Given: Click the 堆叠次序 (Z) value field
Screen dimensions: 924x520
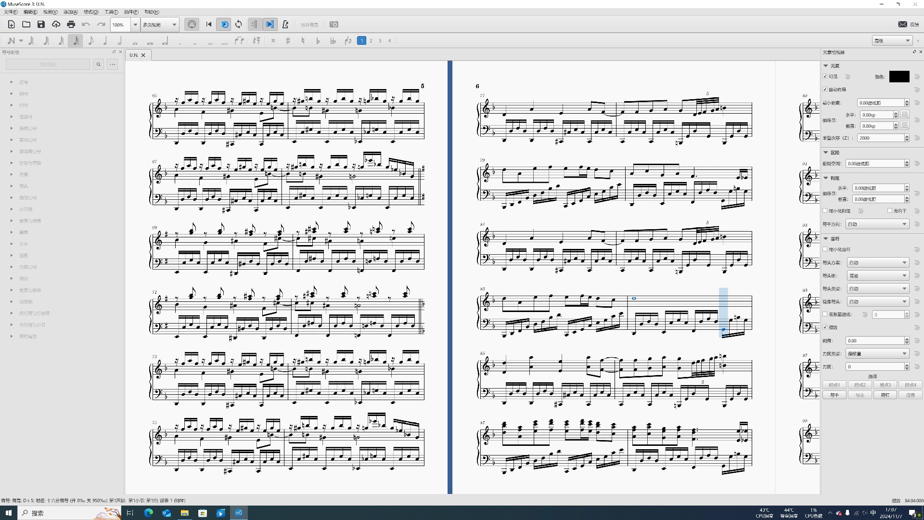Looking at the screenshot, I should tap(881, 138).
